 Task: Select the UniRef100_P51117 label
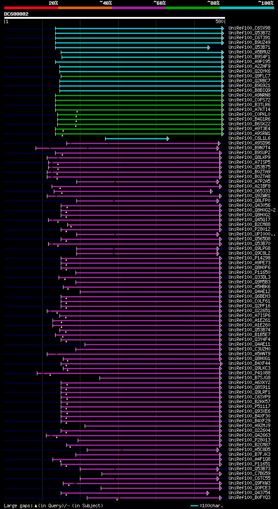click(x=249, y=406)
